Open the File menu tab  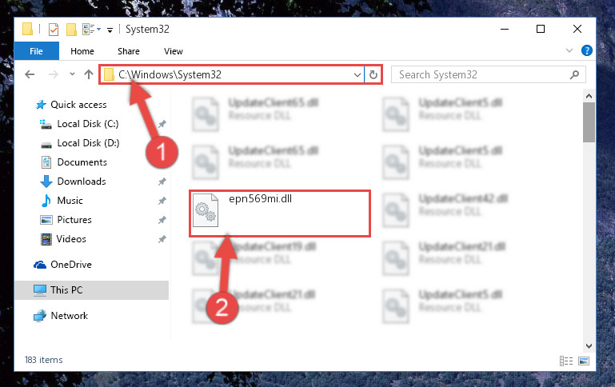pyautogui.click(x=37, y=51)
